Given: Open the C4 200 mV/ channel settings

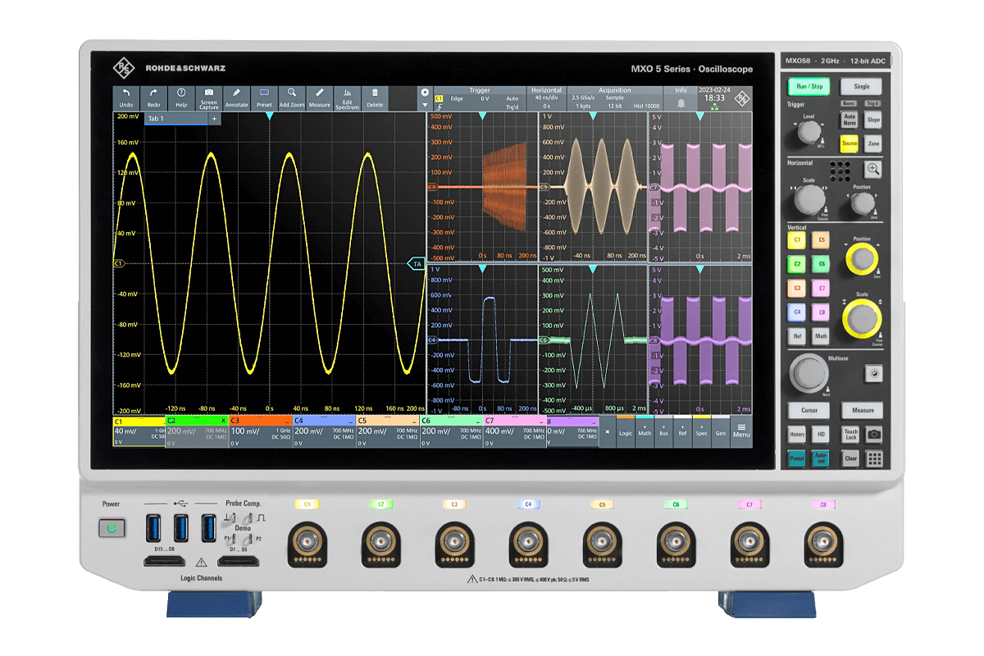Looking at the screenshot, I should click(324, 431).
